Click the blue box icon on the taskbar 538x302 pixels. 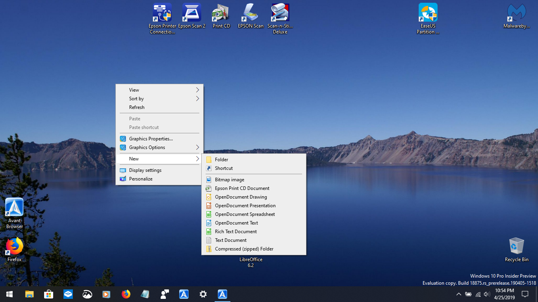(68, 294)
